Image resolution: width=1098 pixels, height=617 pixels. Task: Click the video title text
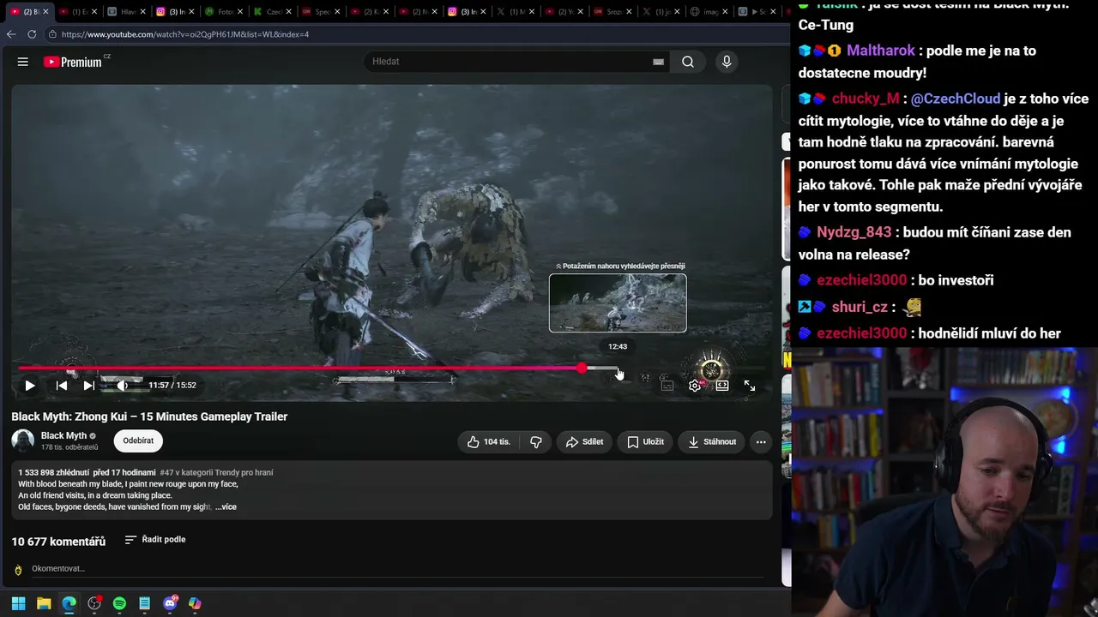(x=149, y=416)
